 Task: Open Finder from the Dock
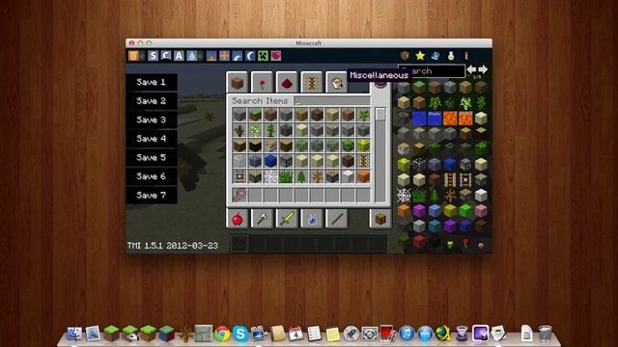(74, 334)
